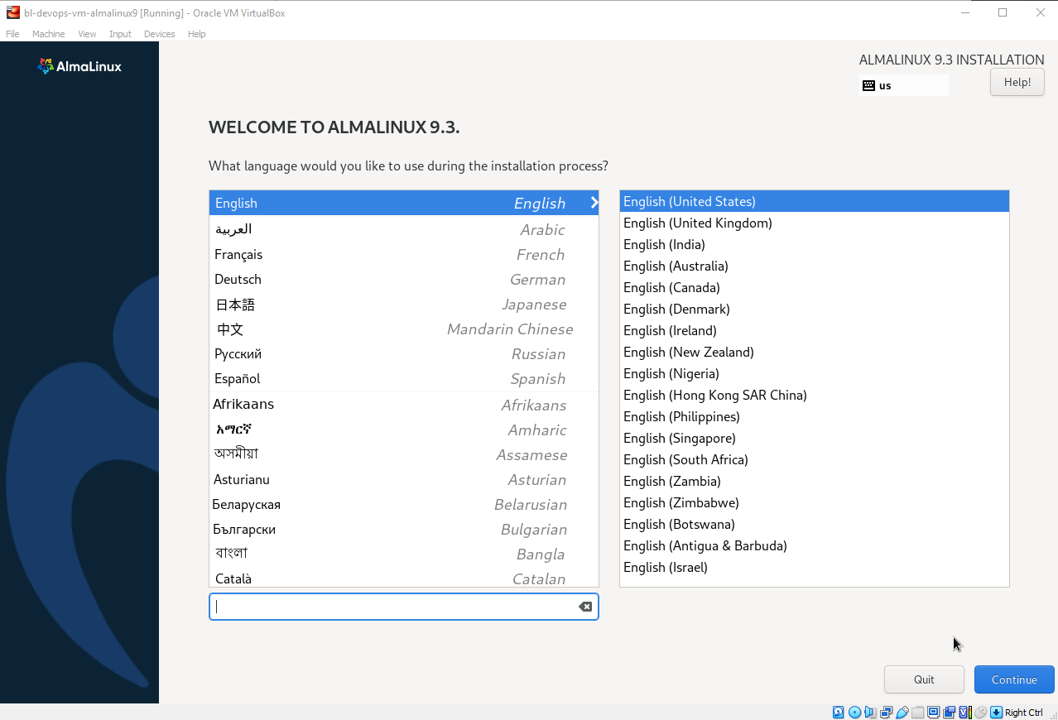1058x720 pixels.
Task: Click the Continue button
Action: coord(1014,679)
